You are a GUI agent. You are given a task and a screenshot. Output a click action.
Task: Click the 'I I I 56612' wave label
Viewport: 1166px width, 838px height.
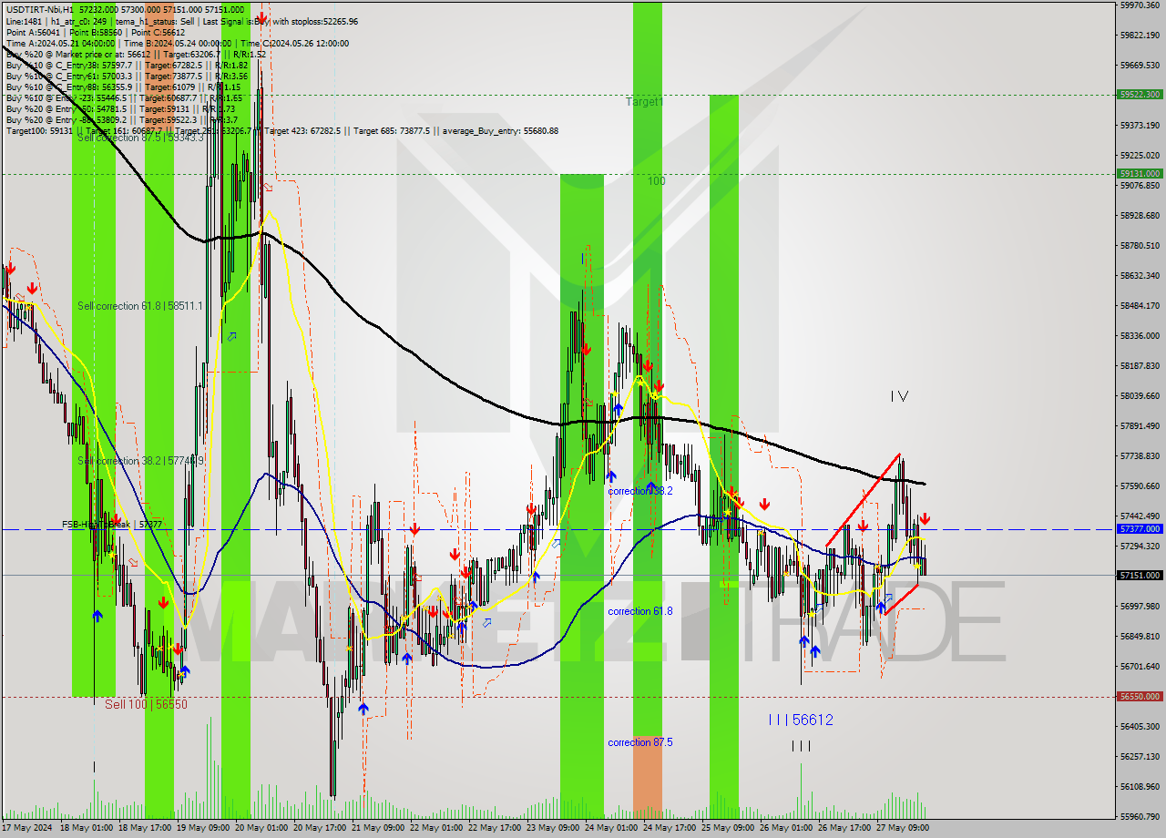click(801, 720)
